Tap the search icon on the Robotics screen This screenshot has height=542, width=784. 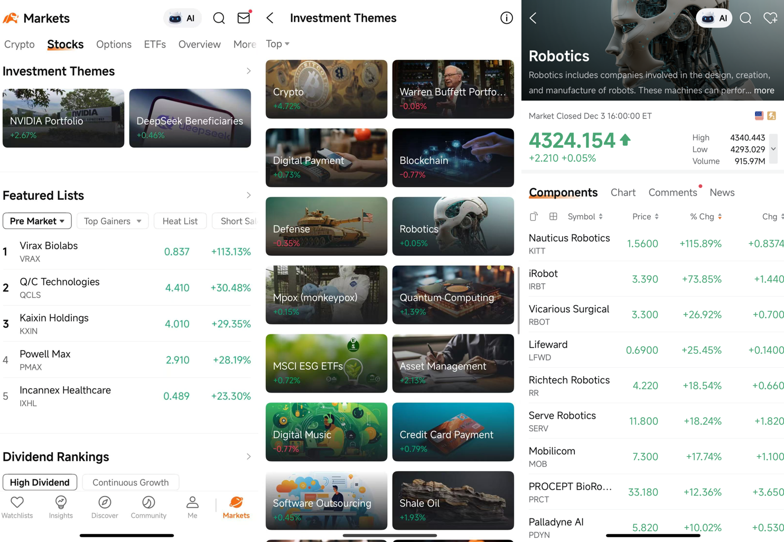point(745,18)
